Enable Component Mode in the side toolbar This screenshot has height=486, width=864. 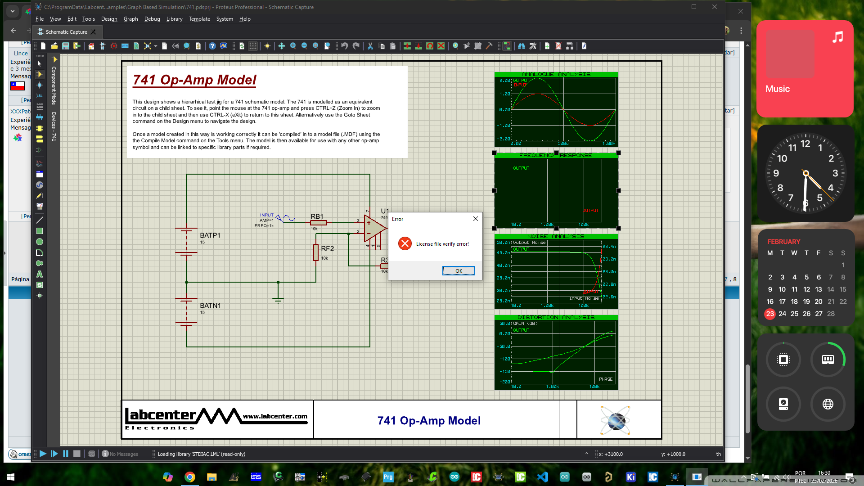[40, 74]
